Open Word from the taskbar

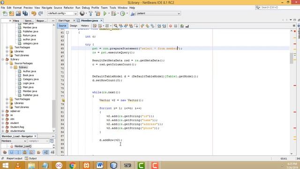(x=100, y=165)
